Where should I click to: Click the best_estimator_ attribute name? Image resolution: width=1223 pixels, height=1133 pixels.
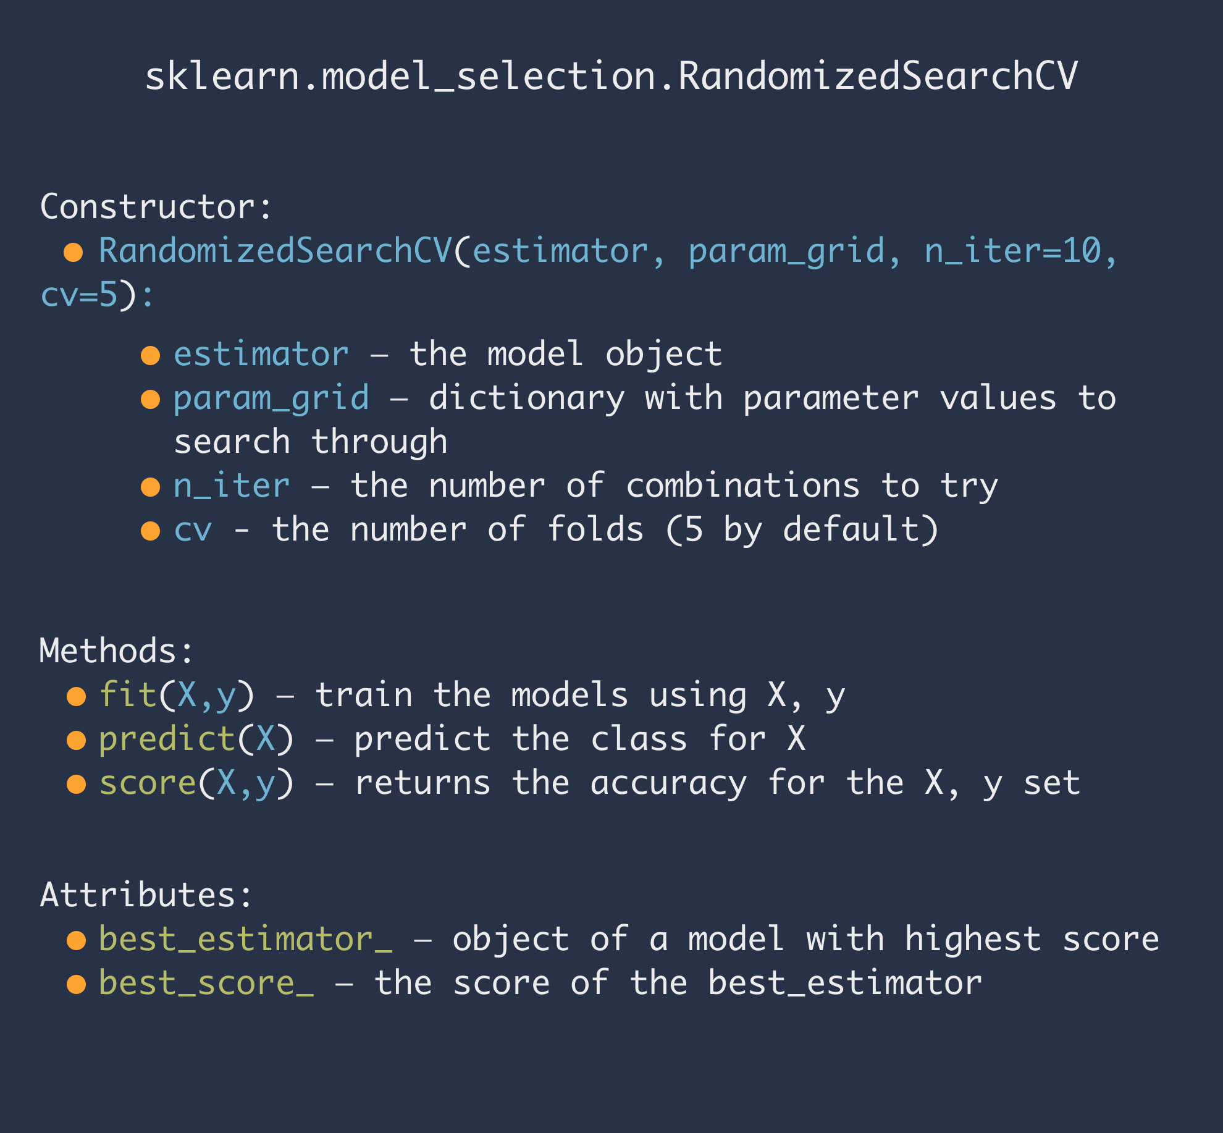[246, 940]
